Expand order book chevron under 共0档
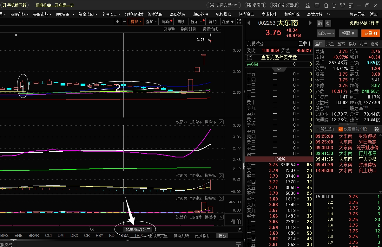Image resolution: width=382 pixels, height=247 pixels. (279, 69)
